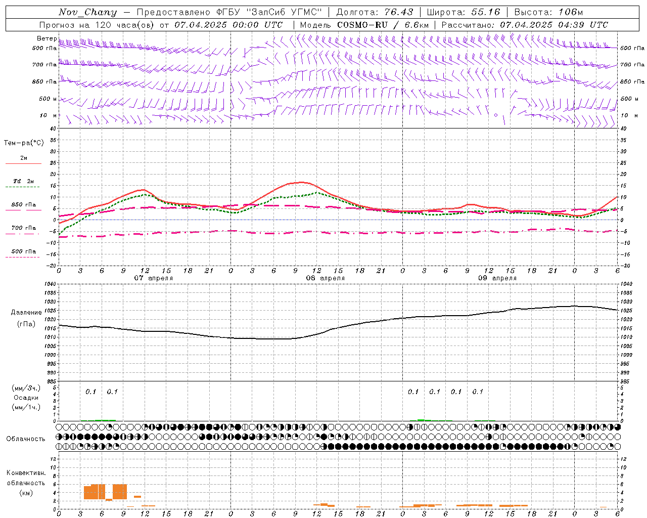
Task: Click the green dashed line sample under Td
Action: click(x=22, y=187)
